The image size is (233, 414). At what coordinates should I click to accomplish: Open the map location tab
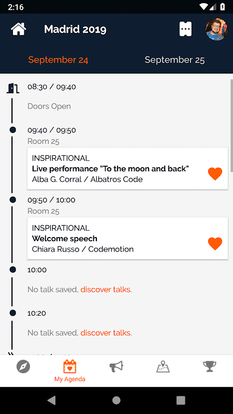(x=163, y=367)
